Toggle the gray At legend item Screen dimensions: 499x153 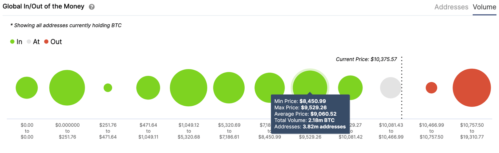click(33, 41)
